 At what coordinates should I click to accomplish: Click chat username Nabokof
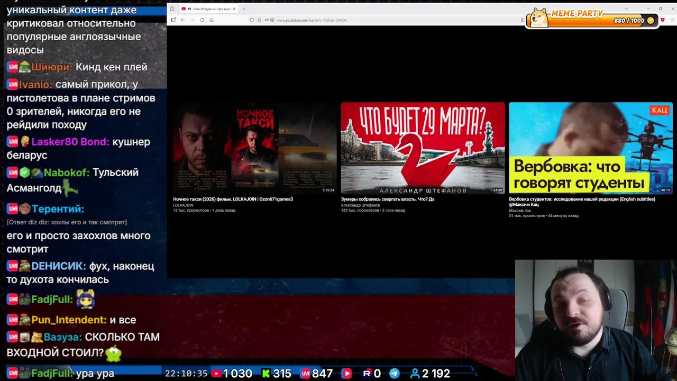(66, 173)
